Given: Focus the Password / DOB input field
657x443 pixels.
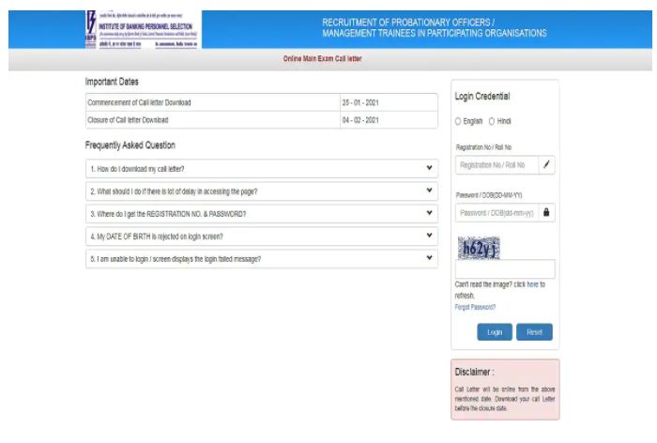Looking at the screenshot, I should pyautogui.click(x=497, y=213).
